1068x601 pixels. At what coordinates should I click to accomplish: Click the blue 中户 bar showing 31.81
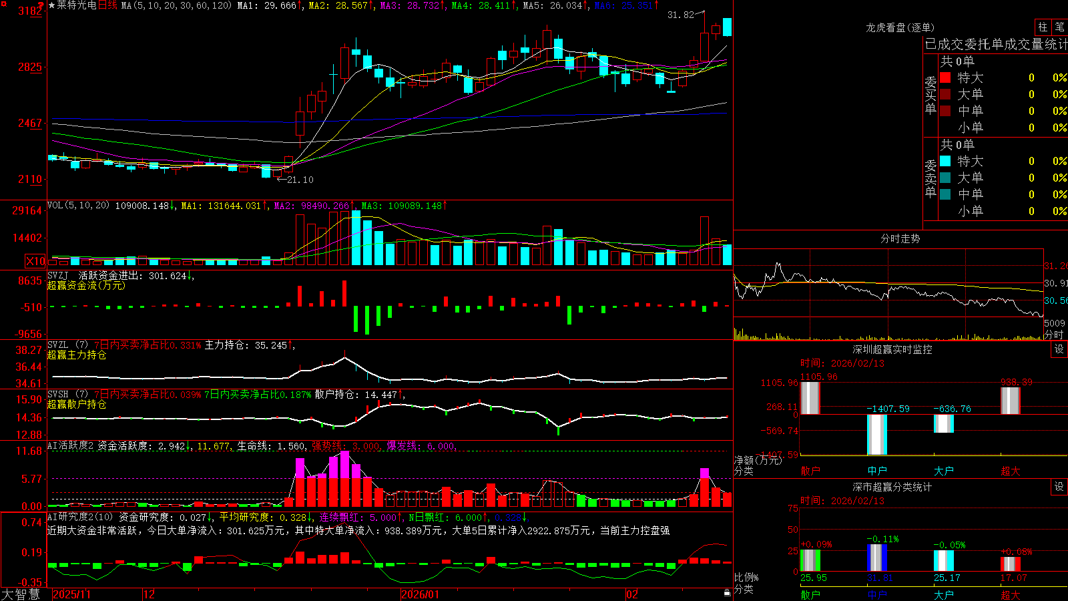tap(877, 558)
